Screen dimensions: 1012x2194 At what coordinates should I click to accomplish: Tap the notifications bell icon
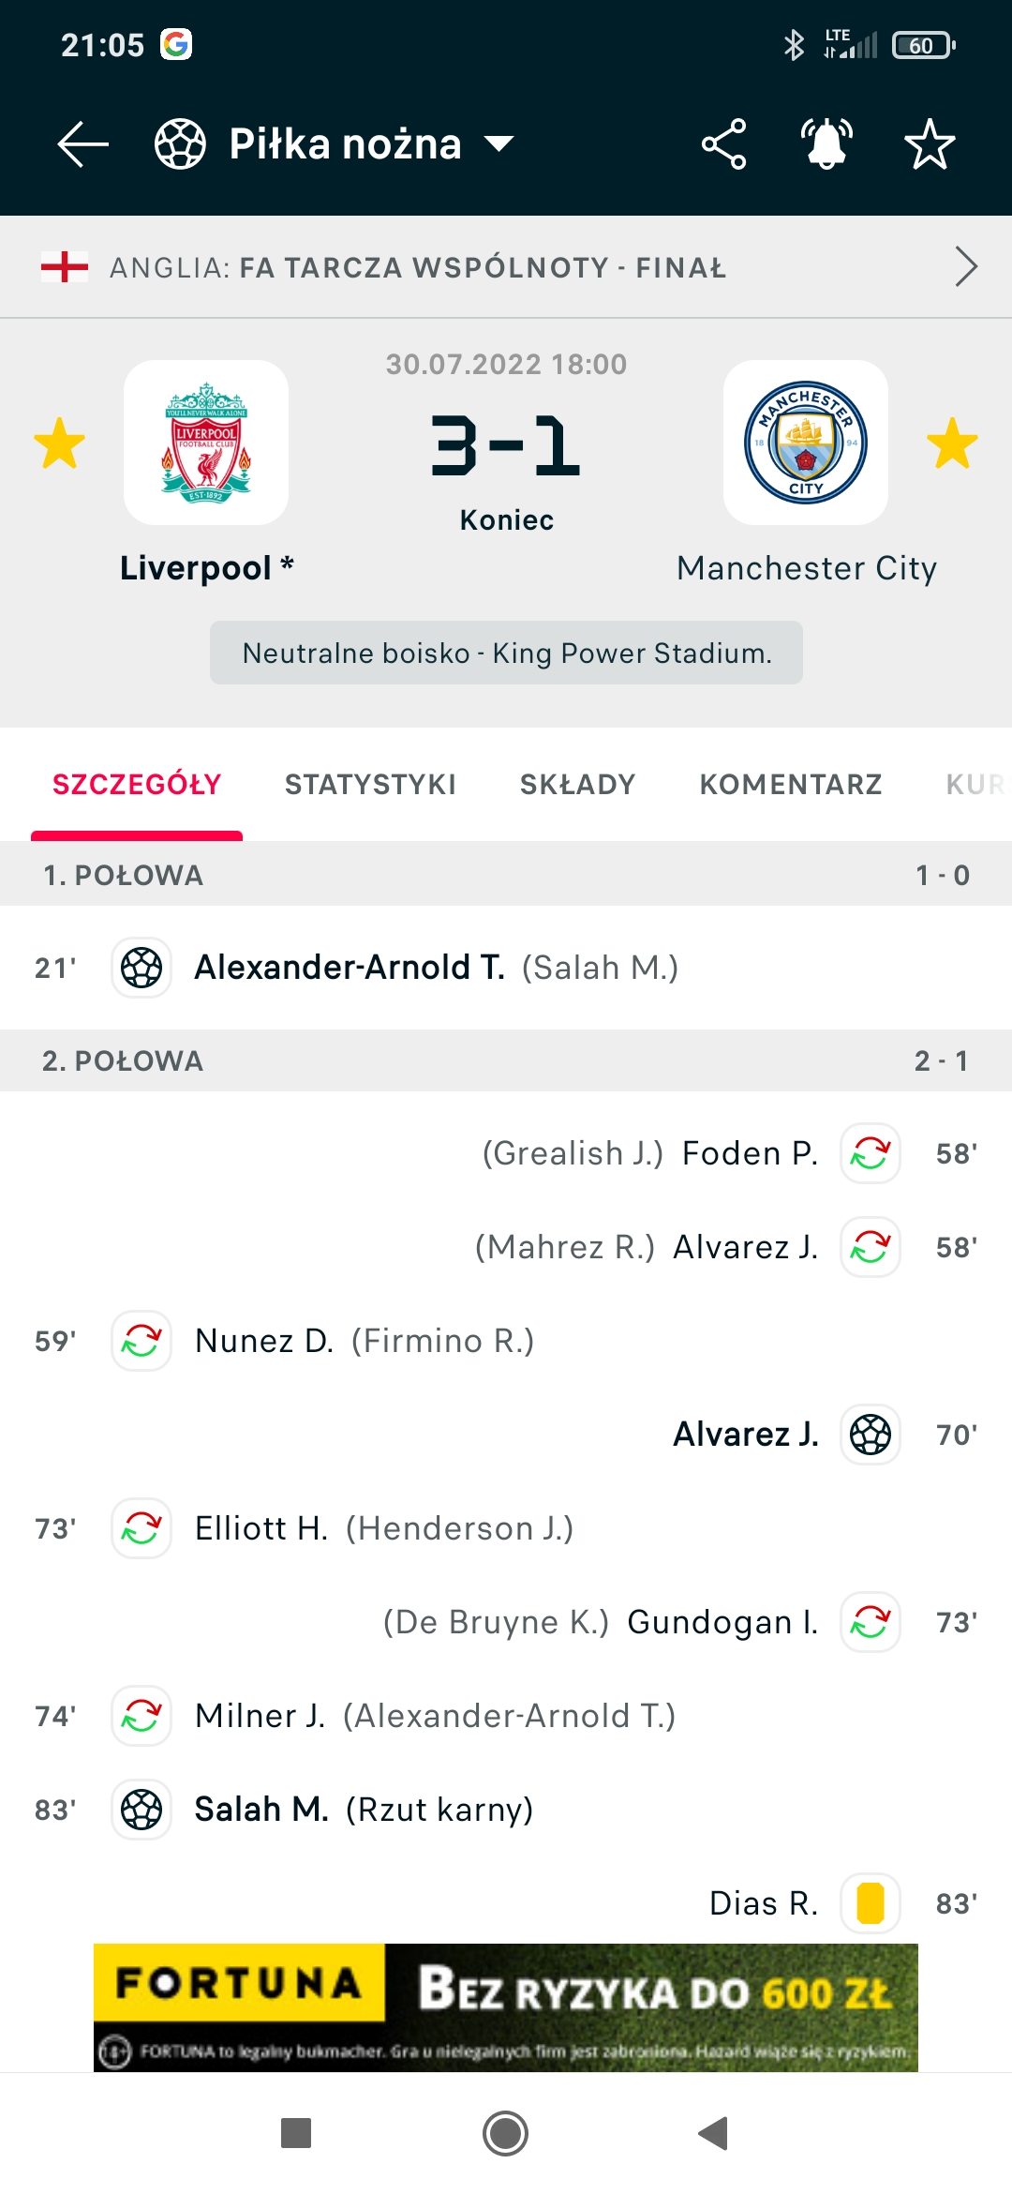tap(828, 143)
